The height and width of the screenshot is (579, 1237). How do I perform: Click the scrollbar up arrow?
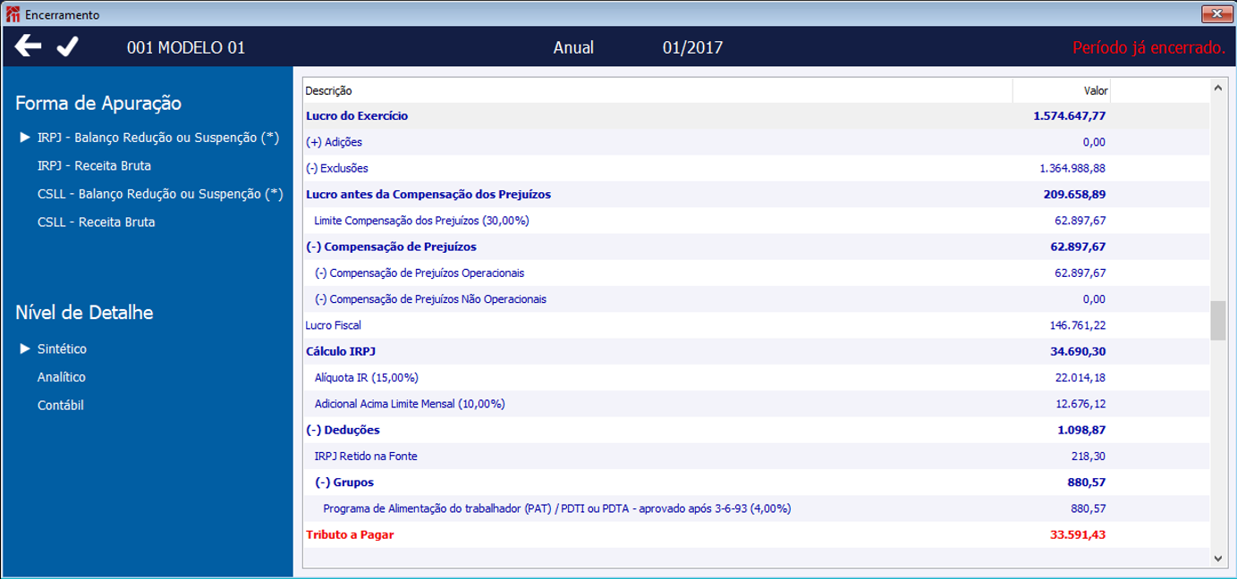(x=1218, y=87)
